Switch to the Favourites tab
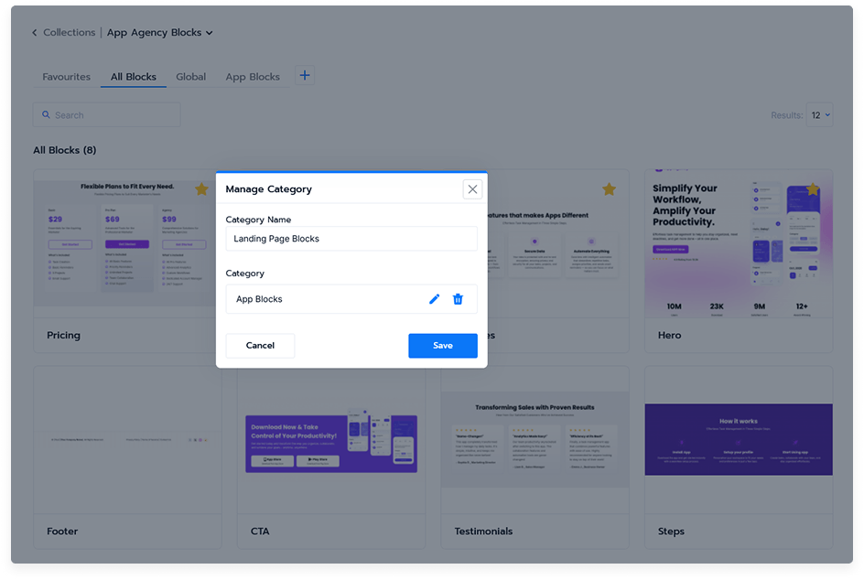 [x=66, y=77]
